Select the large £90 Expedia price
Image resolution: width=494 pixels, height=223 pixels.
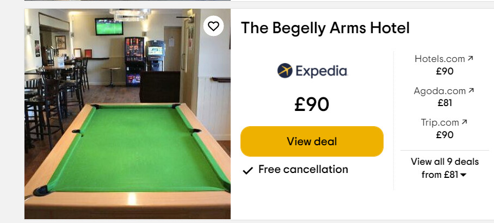(x=312, y=104)
